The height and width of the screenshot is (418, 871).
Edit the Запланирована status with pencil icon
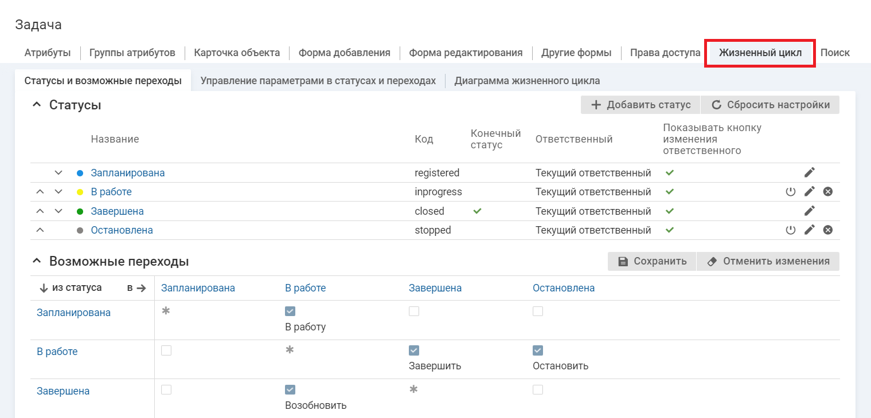(809, 172)
